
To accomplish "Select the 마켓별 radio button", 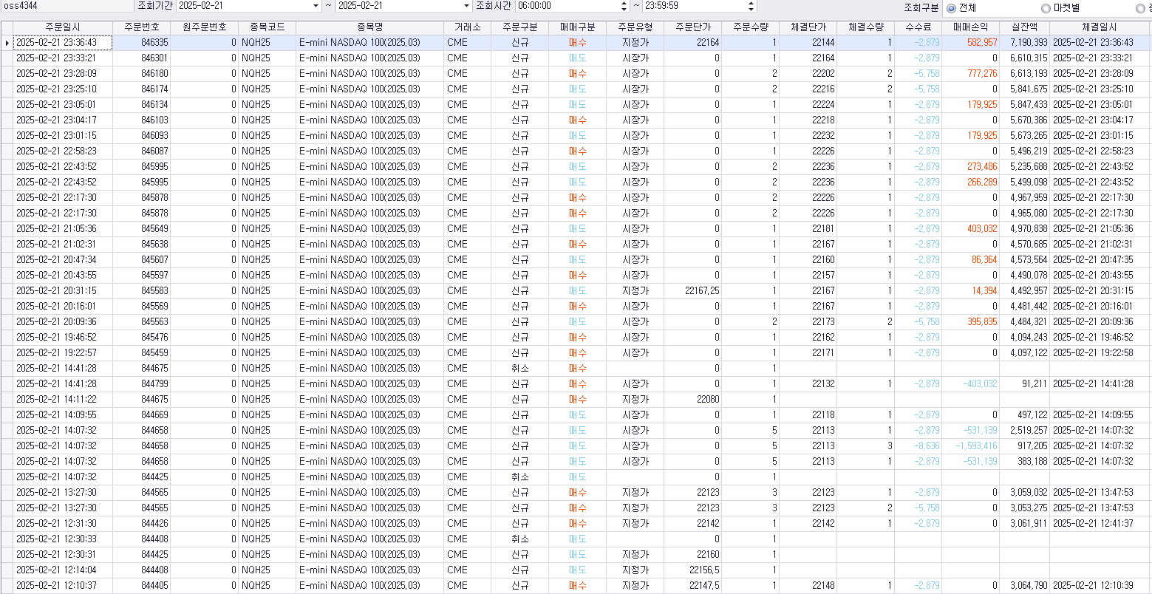I will click(x=1046, y=8).
